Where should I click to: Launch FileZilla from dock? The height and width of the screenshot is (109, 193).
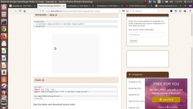[x=4, y=93]
